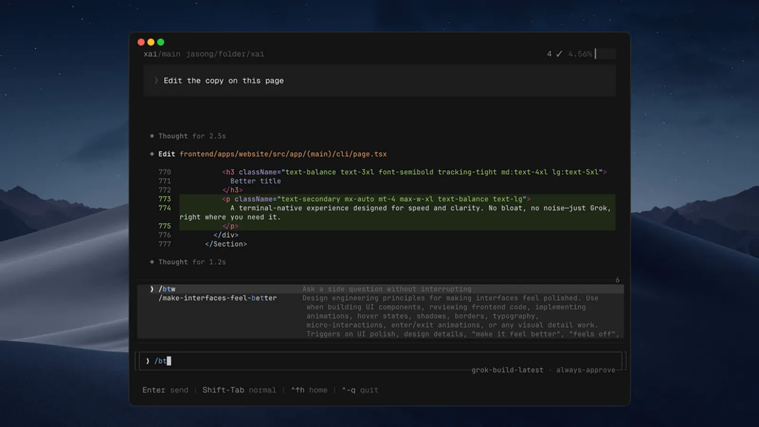Click line number 770 in the diff
The width and height of the screenshot is (759, 427).
tap(165, 172)
